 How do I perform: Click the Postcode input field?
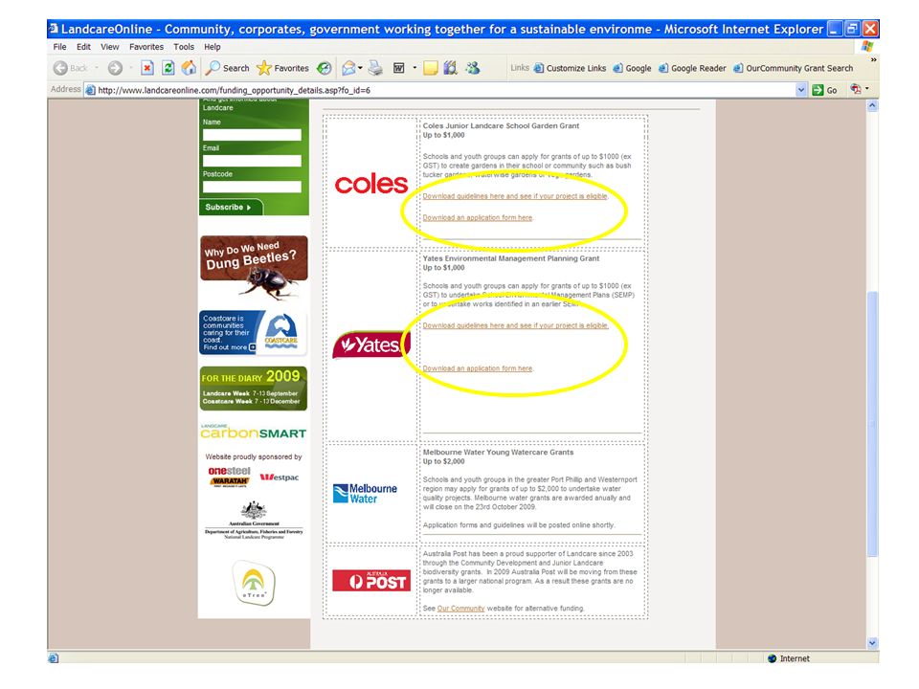coord(252,187)
